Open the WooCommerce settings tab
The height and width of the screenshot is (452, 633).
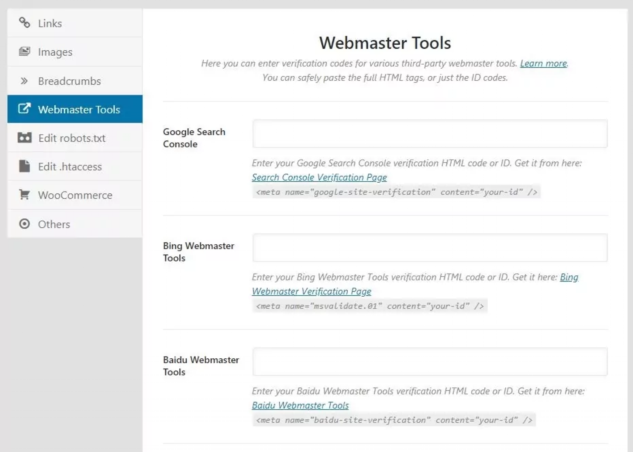(x=75, y=195)
